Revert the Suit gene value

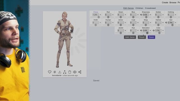point(166,22)
